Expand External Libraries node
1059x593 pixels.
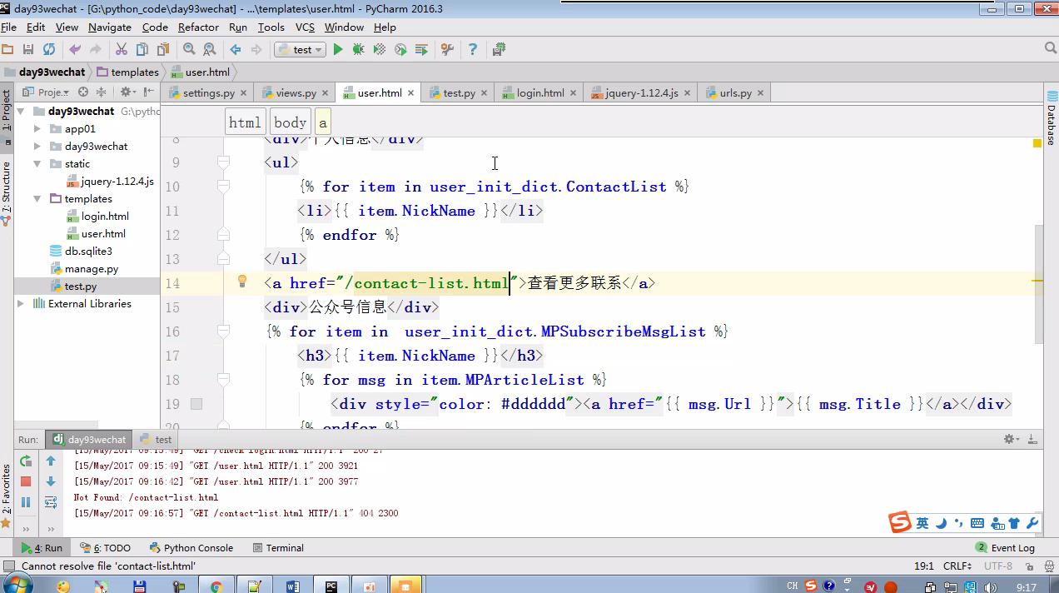21,304
